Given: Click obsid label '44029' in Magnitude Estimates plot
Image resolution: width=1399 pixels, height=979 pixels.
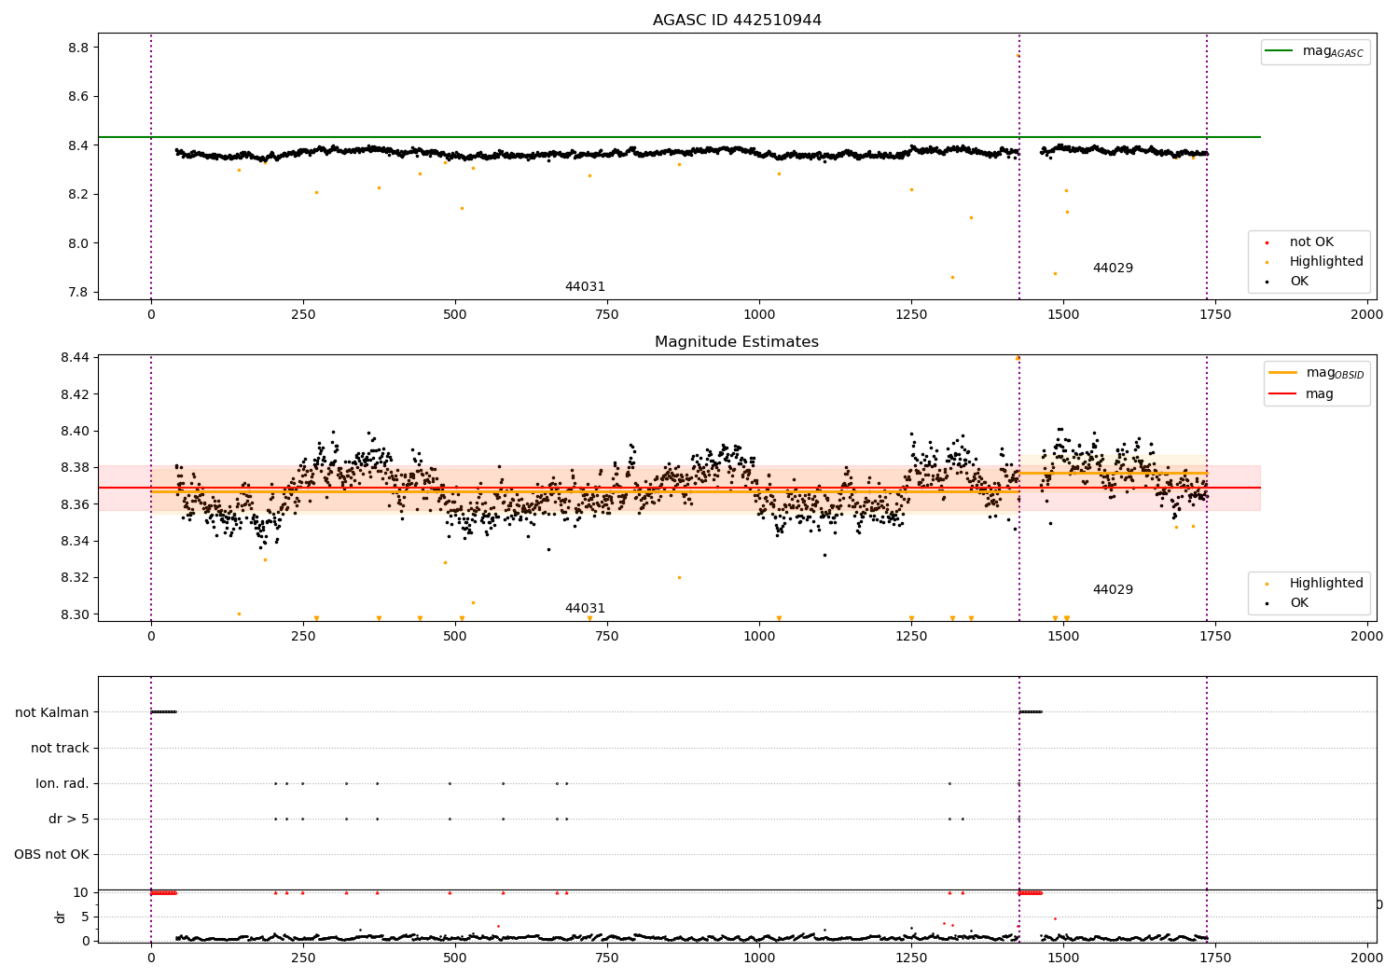Looking at the screenshot, I should point(1113,590).
